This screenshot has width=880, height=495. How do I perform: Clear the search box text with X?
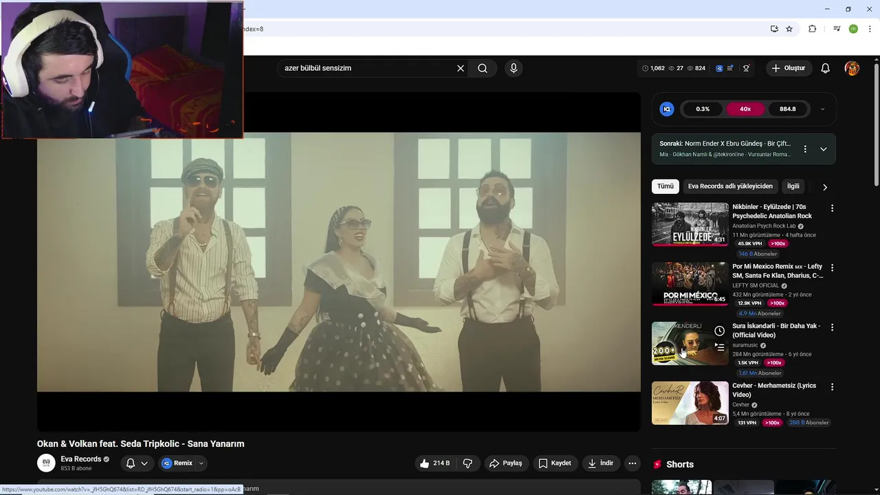(x=461, y=68)
